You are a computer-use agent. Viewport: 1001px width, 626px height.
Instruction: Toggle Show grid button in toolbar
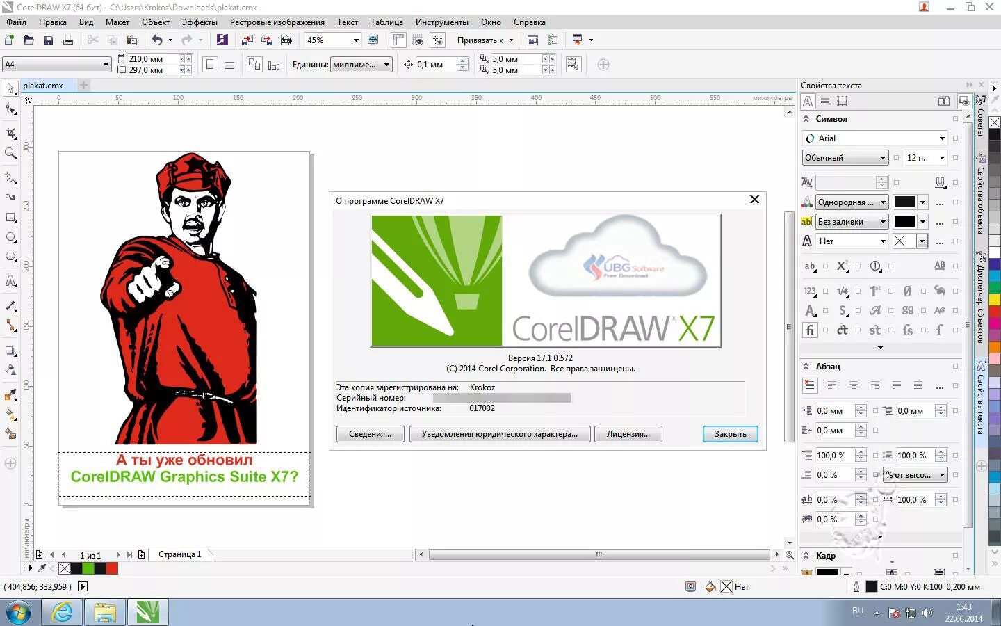tap(418, 40)
